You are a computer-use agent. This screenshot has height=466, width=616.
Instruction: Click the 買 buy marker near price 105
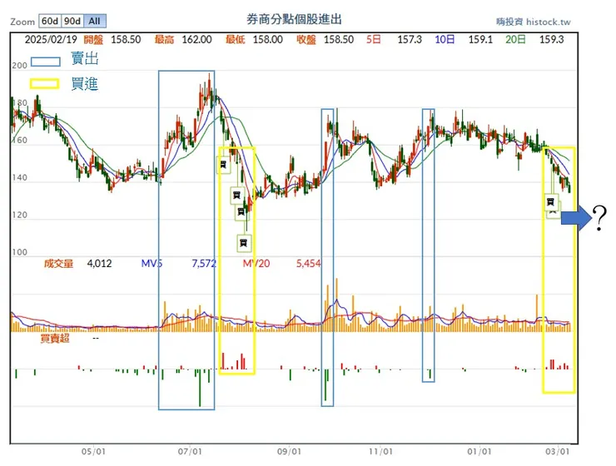pyautogui.click(x=244, y=243)
